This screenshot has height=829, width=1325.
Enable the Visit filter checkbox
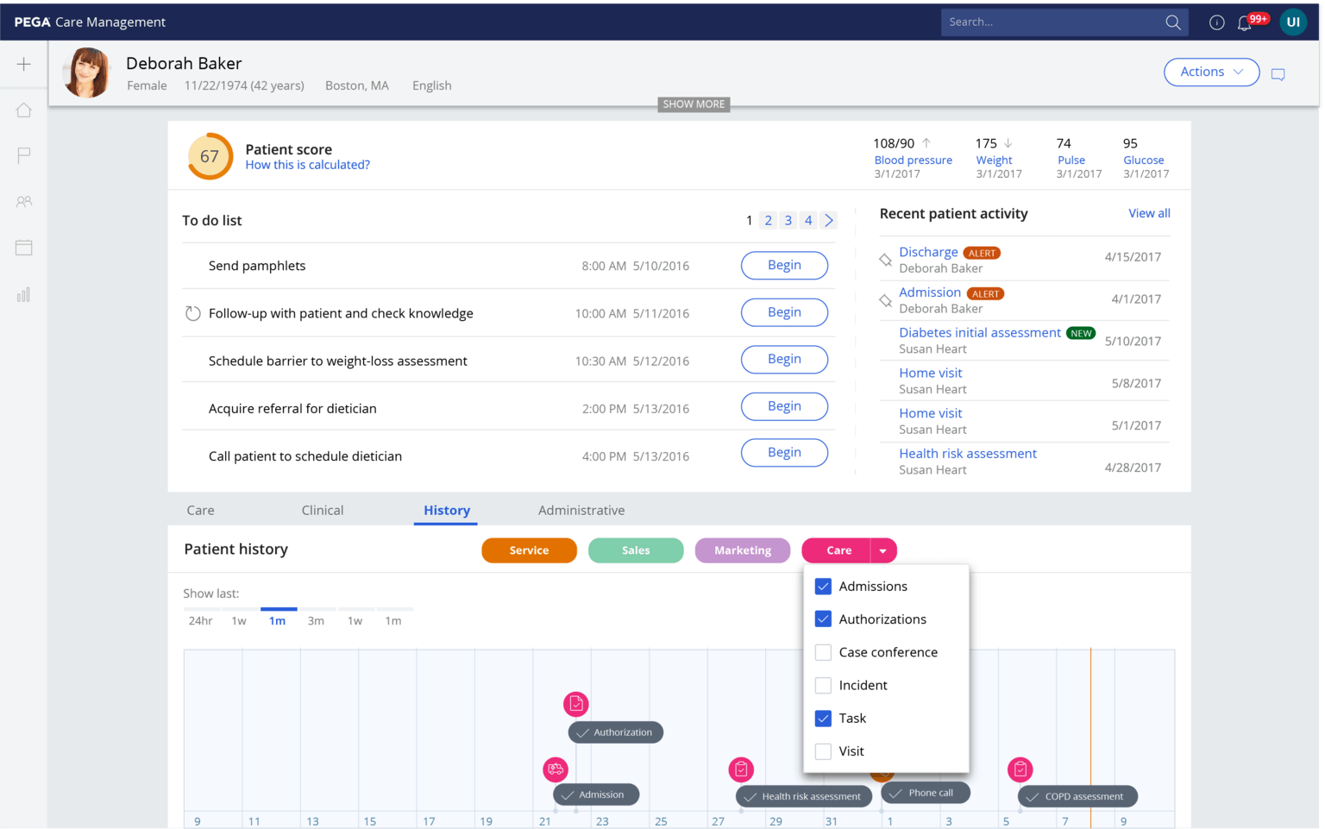click(x=823, y=750)
